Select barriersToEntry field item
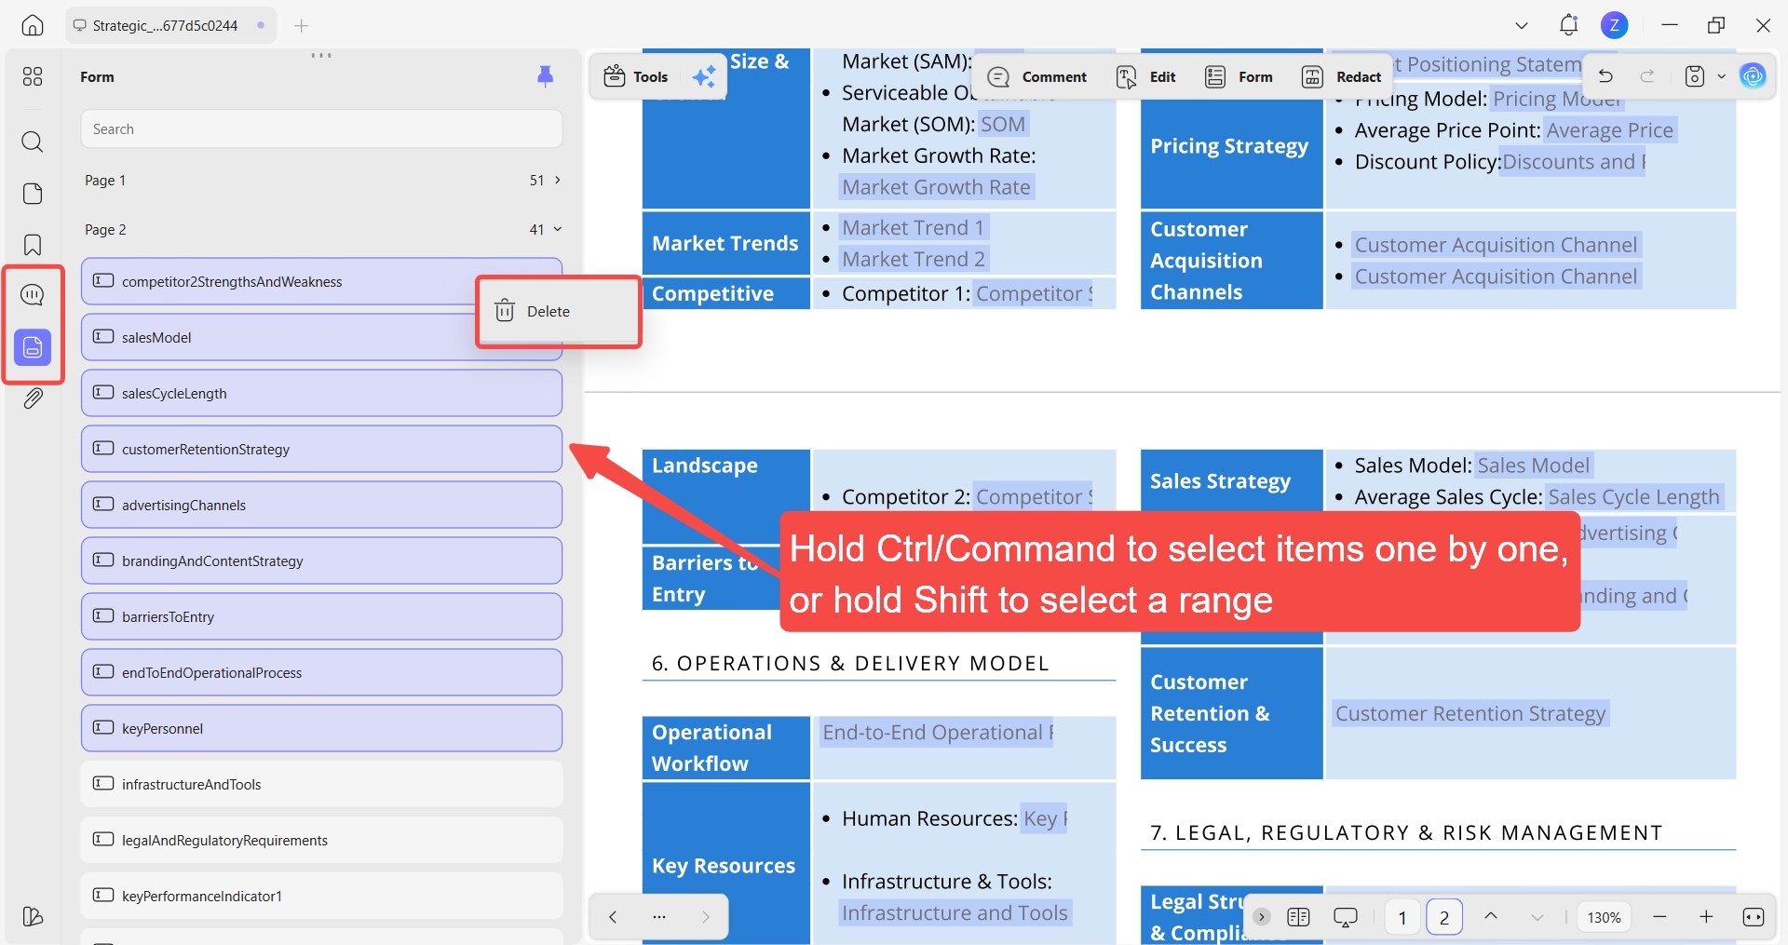The image size is (1788, 945). [x=321, y=616]
